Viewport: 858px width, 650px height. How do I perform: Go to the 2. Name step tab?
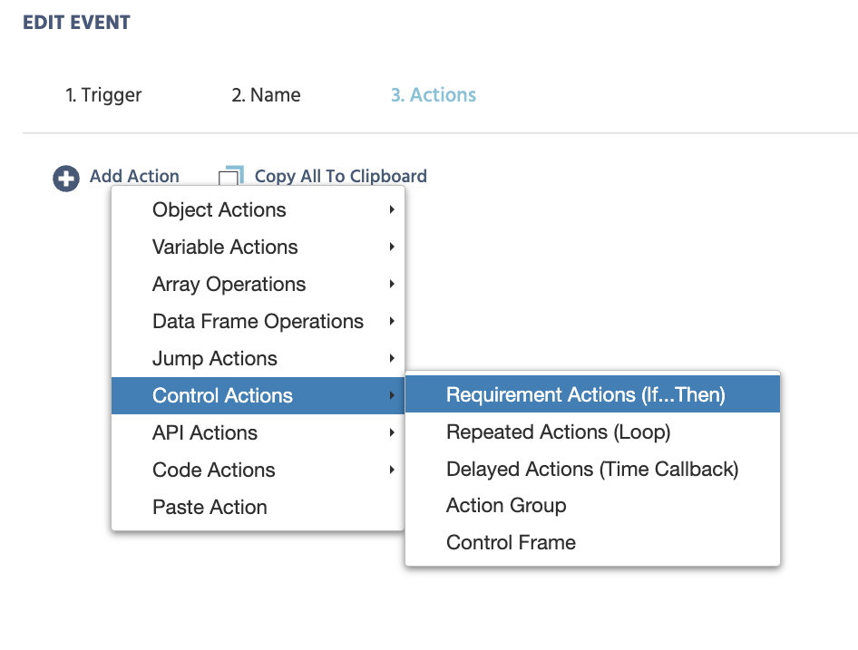point(266,95)
